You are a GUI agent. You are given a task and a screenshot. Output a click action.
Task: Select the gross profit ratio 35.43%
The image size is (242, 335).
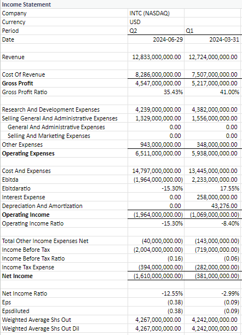click(x=173, y=92)
